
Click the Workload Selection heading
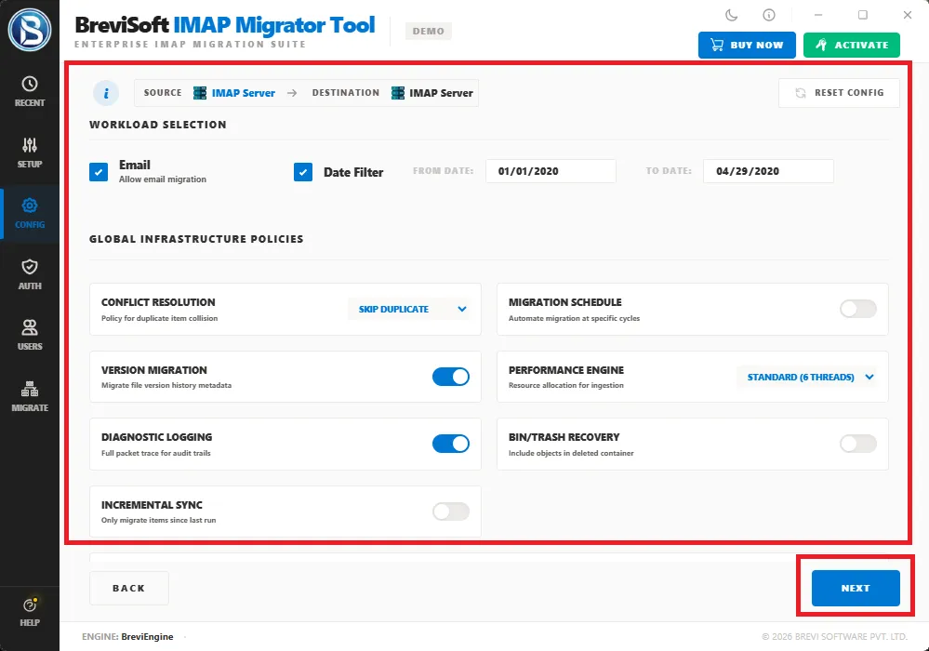[x=158, y=125]
